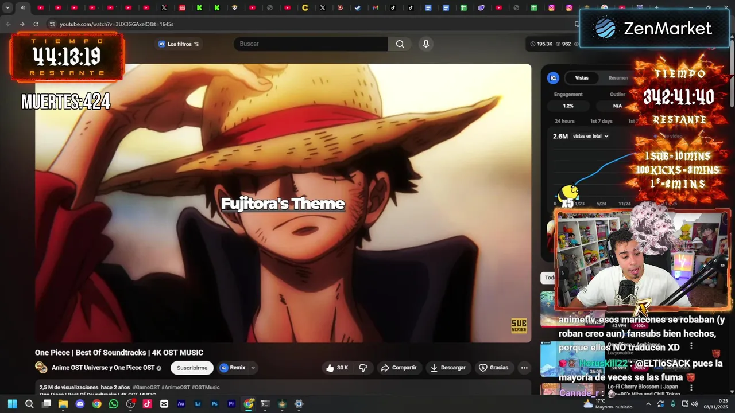The width and height of the screenshot is (735, 413).
Task: Click the SUBSCRIBE watermark on the video
Action: point(519,326)
